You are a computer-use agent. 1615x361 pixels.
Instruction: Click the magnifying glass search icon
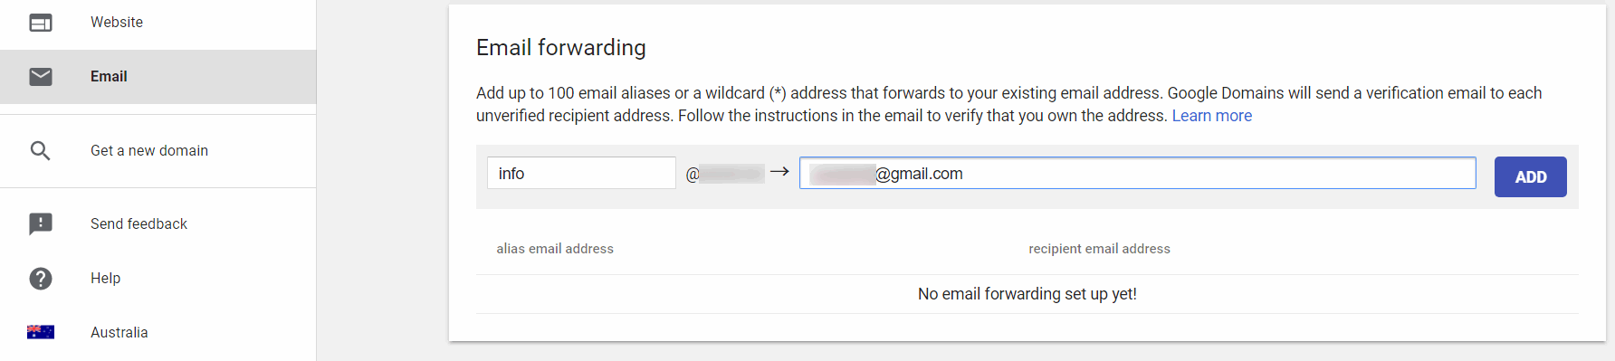coord(41,151)
